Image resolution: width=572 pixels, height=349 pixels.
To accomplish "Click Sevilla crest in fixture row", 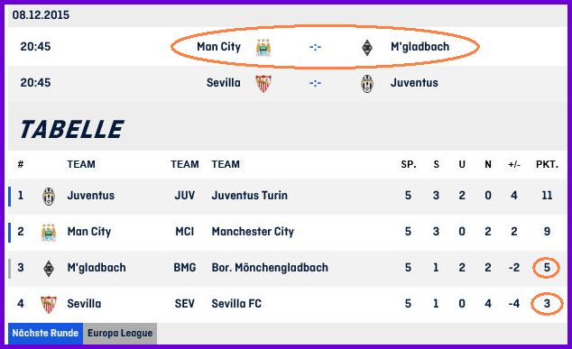I will 263,84.
